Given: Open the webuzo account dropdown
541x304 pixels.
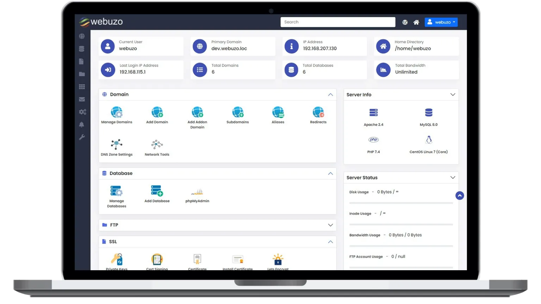Looking at the screenshot, I should click(x=441, y=22).
